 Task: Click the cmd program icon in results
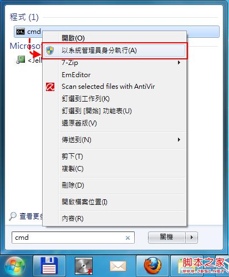click(21, 32)
